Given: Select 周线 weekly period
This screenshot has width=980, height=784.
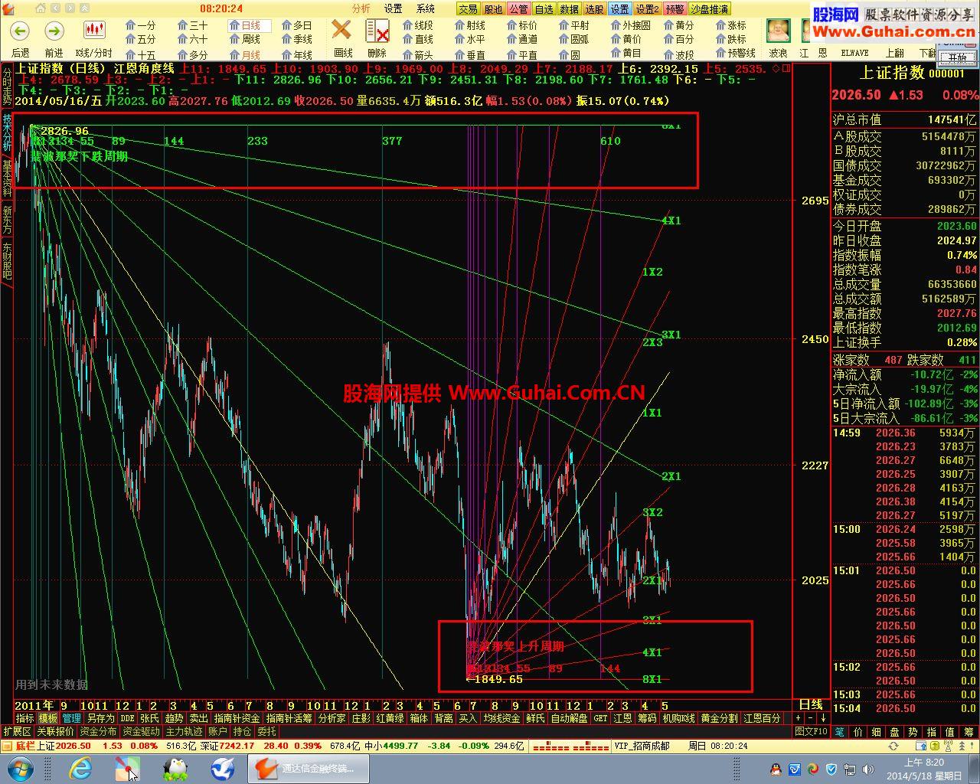Looking at the screenshot, I should point(245,39).
